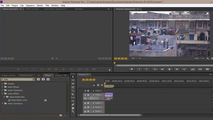Expand the Audio Effects folder

coord(2,87)
